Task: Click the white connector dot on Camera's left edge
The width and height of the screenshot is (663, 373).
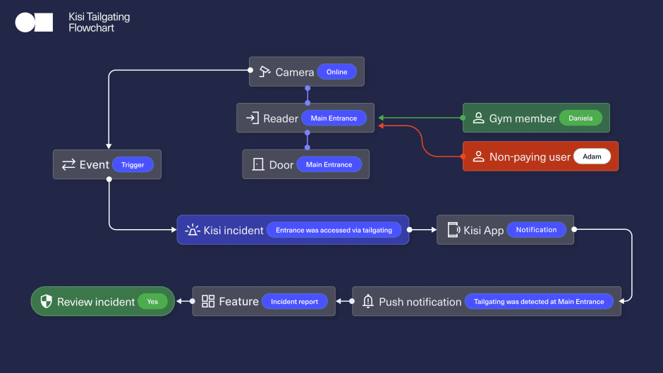Action: click(250, 71)
